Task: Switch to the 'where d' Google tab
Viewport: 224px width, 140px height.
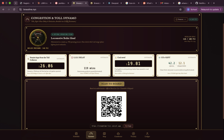Action: point(185,3)
